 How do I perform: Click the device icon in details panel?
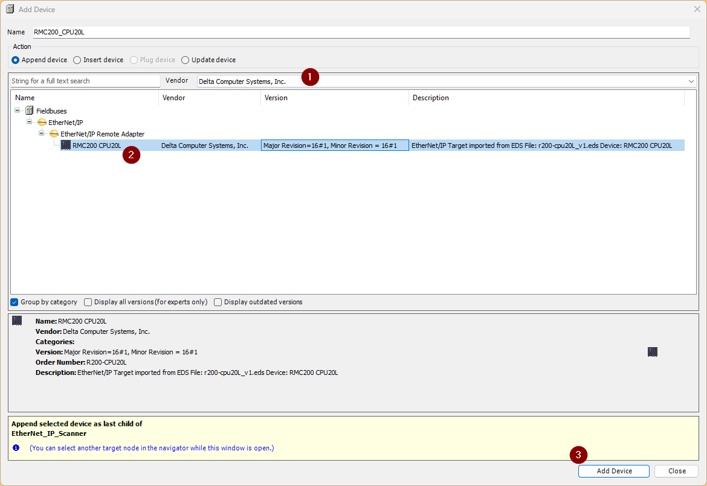pyautogui.click(x=17, y=321)
